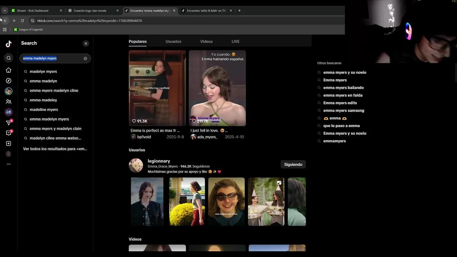Toggle the Siguiendo follow button
Viewport: 457px width, 257px height.
293,165
